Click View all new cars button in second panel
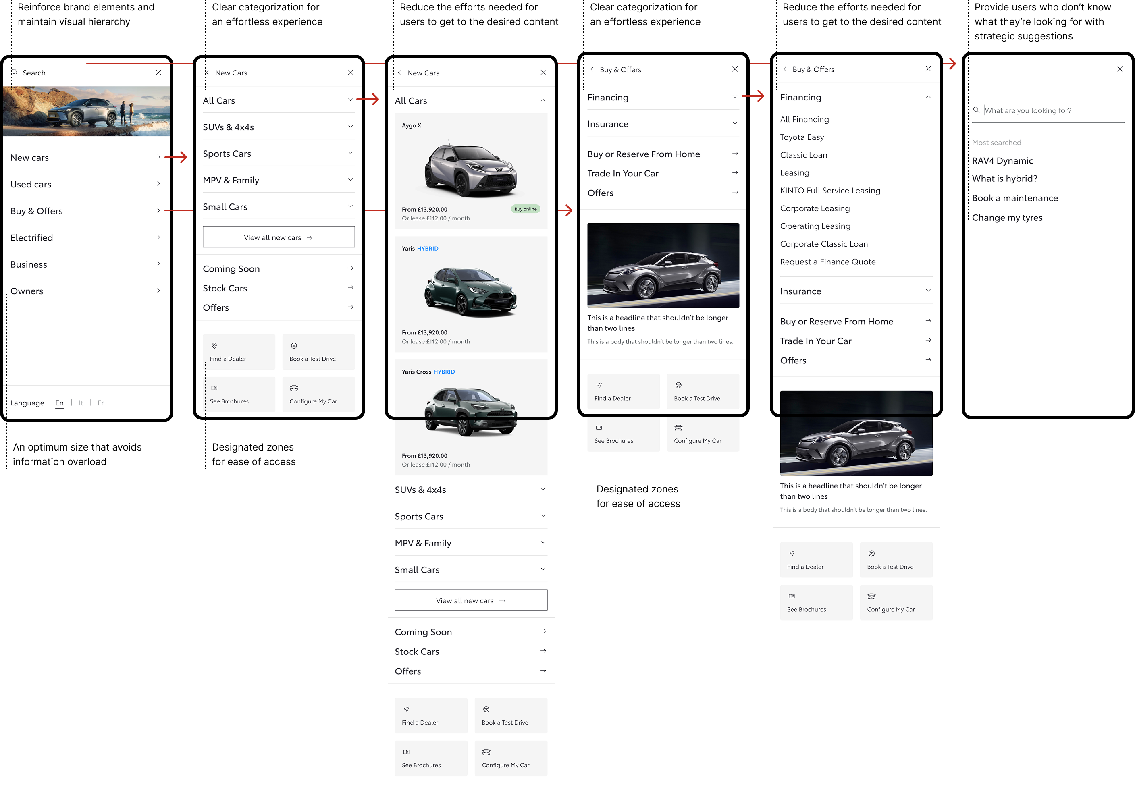 [279, 237]
